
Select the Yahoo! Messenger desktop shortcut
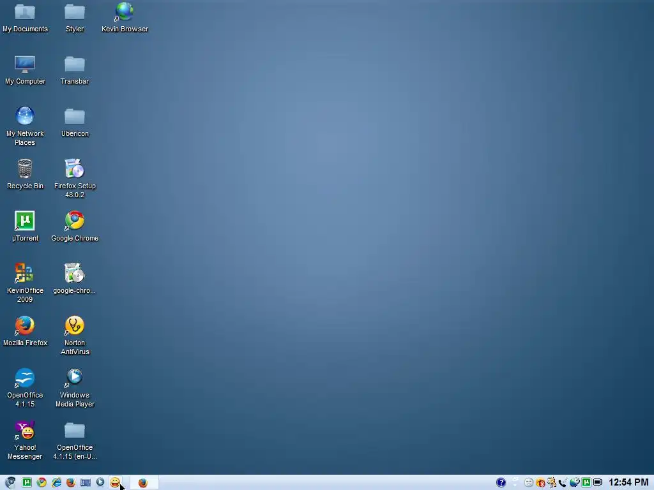coord(25,440)
